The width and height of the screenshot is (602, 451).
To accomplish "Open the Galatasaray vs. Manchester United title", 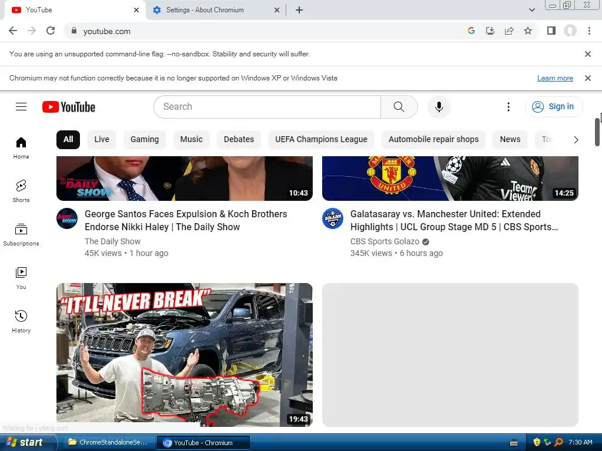I will click(454, 221).
